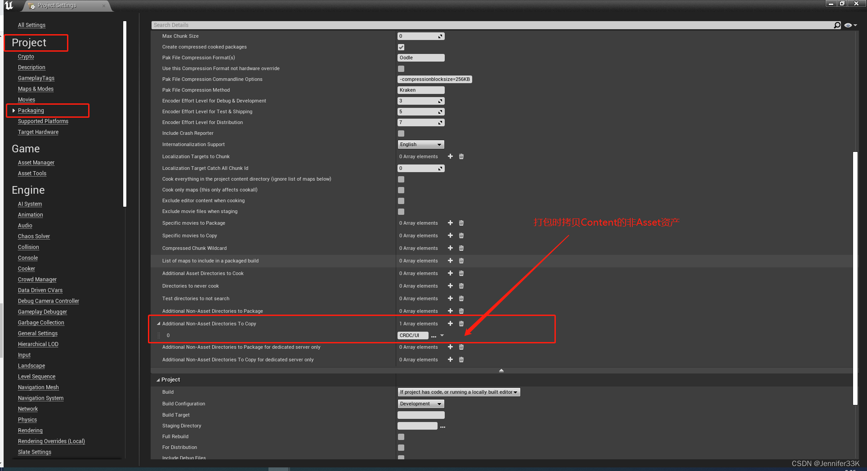Adjust Encoder Effort Level for Distribution value
Screen dimensions: 867x471
tap(421, 122)
